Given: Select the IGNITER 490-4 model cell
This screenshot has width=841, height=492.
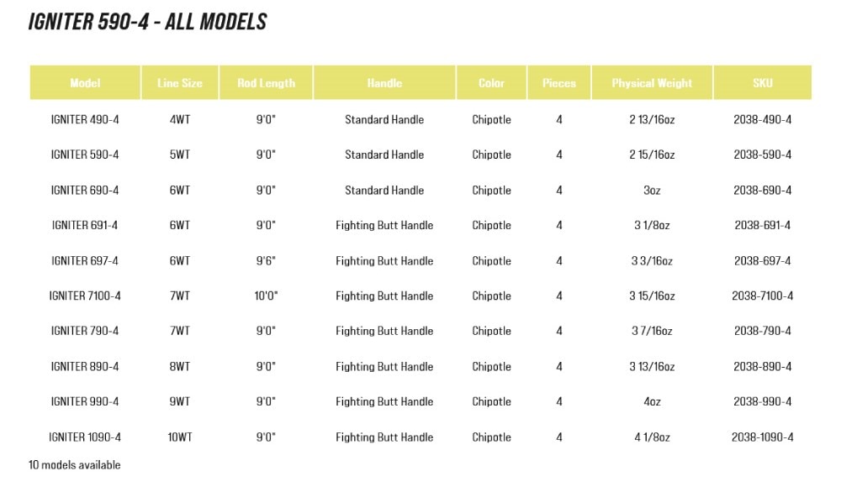Looking at the screenshot, I should 85,119.
